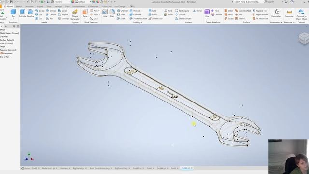Click the Draft tool

tap(121, 18)
